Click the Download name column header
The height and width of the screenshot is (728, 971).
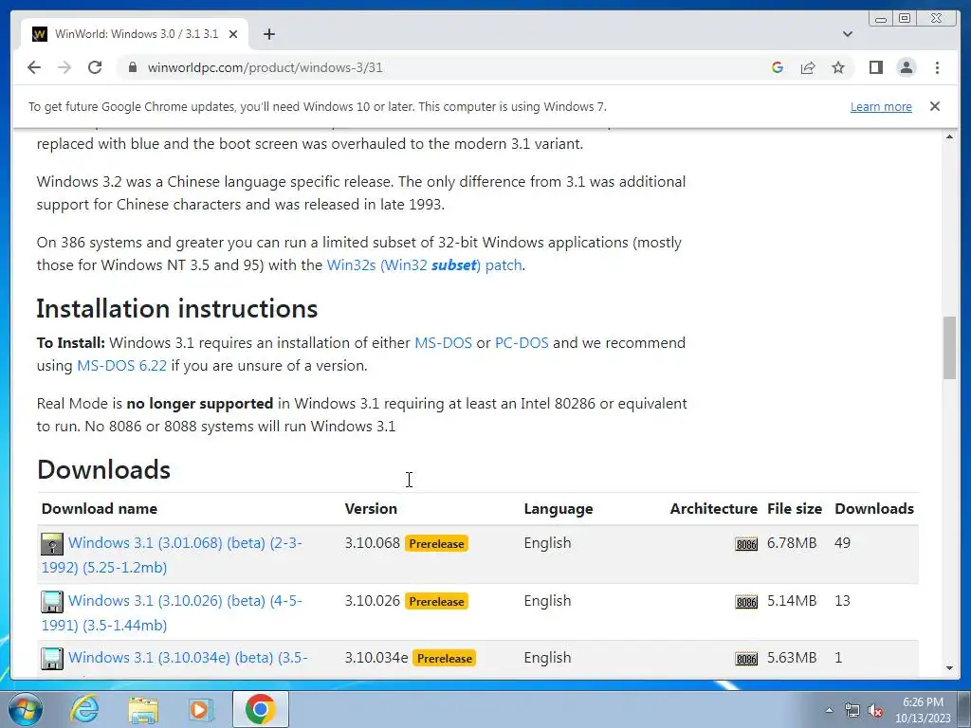click(99, 509)
